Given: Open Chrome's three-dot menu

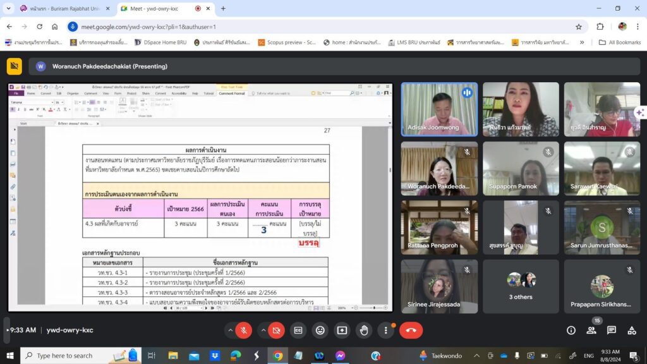Looking at the screenshot, I should click(638, 27).
